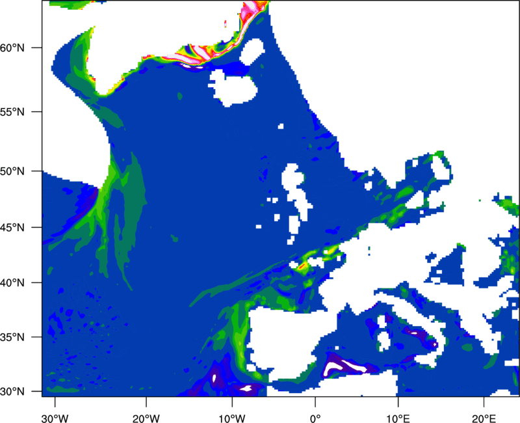This screenshot has height=423, width=520.
Task: Click the 35°N latitude label
Action: [x=12, y=337]
